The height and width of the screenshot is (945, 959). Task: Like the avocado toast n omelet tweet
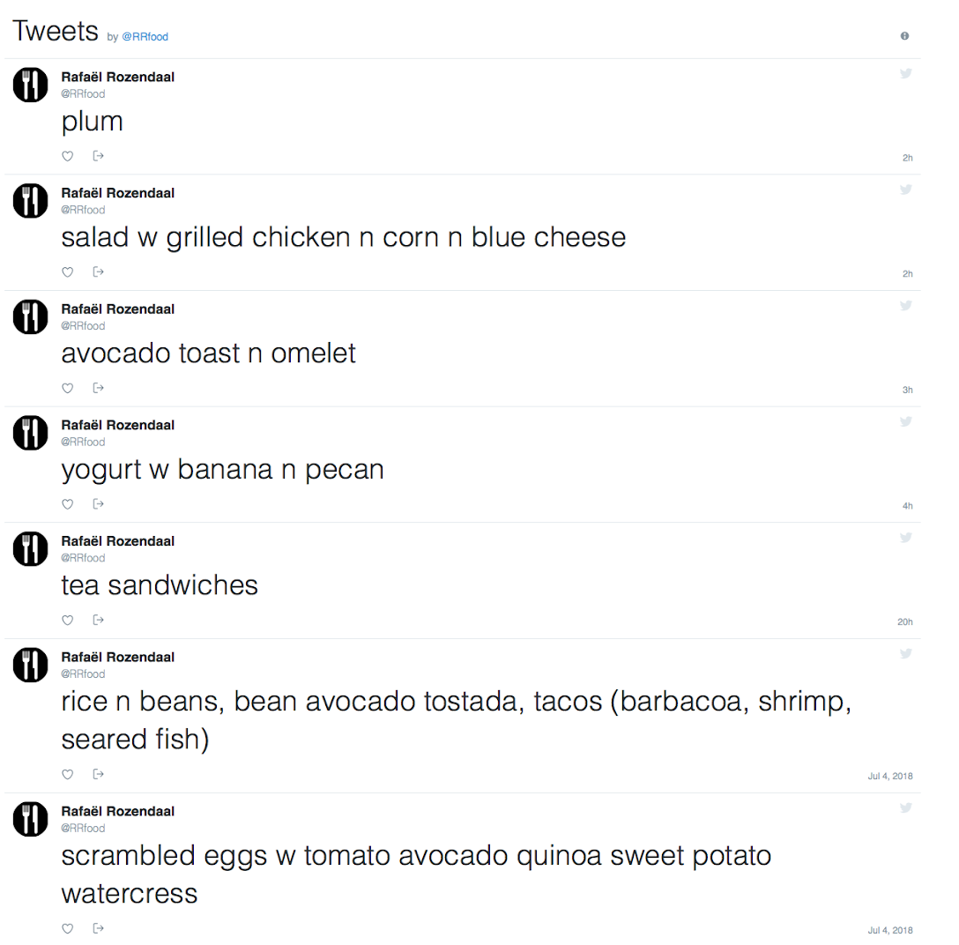(x=67, y=388)
